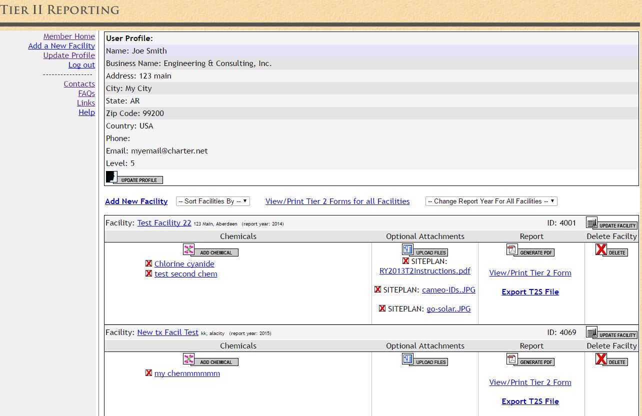Open the Sort Facilities By dropdown
This screenshot has height=416, width=642.
click(x=212, y=200)
